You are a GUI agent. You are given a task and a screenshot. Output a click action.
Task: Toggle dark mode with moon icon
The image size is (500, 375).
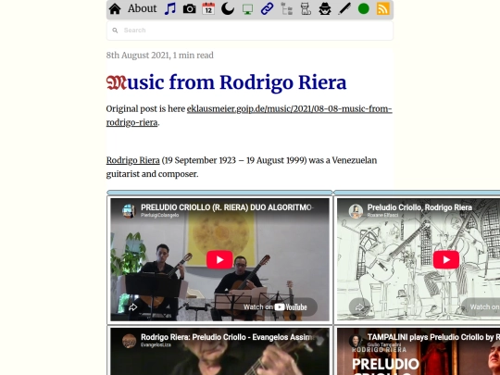[x=228, y=8]
